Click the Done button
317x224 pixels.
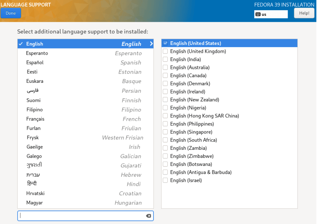pyautogui.click(x=11, y=13)
